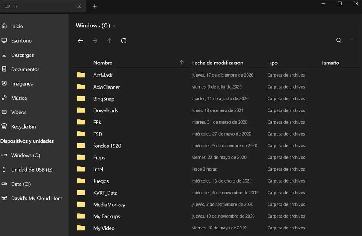The image size is (362, 236).
Task: Maximize the file manager window
Action: click(x=340, y=4)
